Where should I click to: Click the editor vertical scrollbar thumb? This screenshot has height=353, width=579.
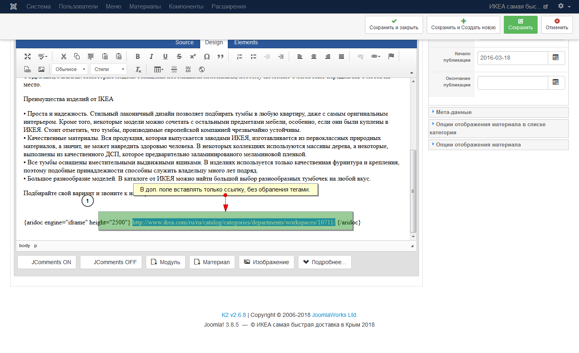(x=413, y=191)
